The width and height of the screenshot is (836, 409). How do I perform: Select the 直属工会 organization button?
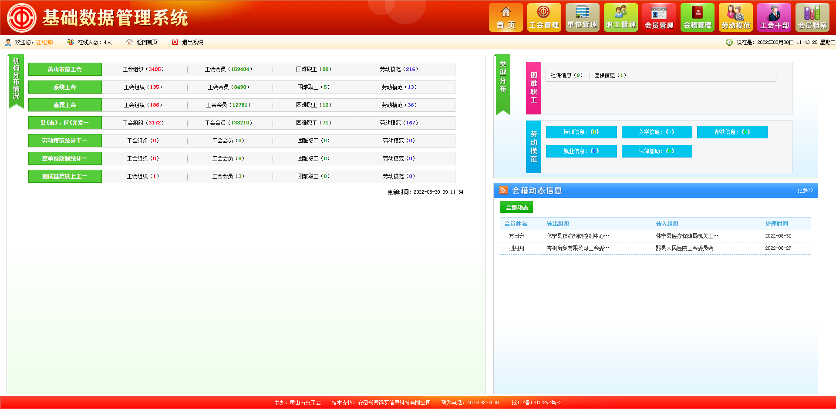65,105
